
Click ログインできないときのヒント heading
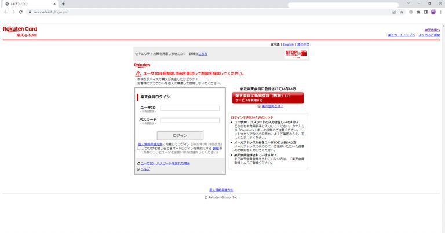[x=251, y=117]
